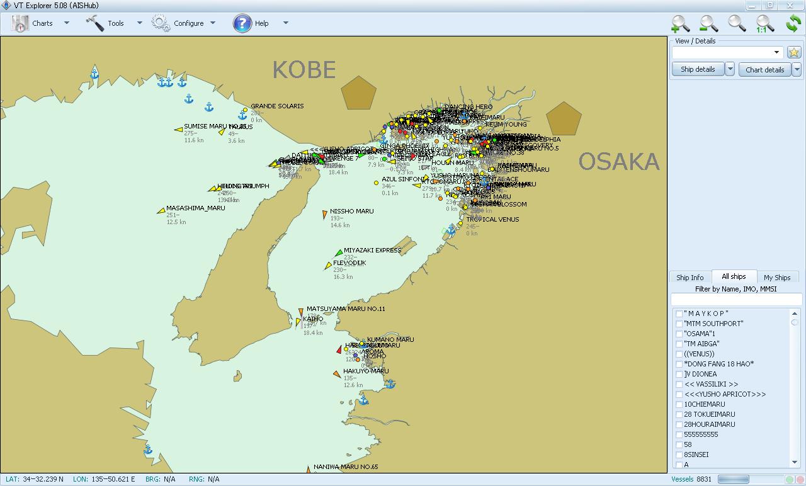Screen dimensions: 806x486
Task: Select the GRANDE SOLARIS vessel marker
Action: tap(245, 110)
